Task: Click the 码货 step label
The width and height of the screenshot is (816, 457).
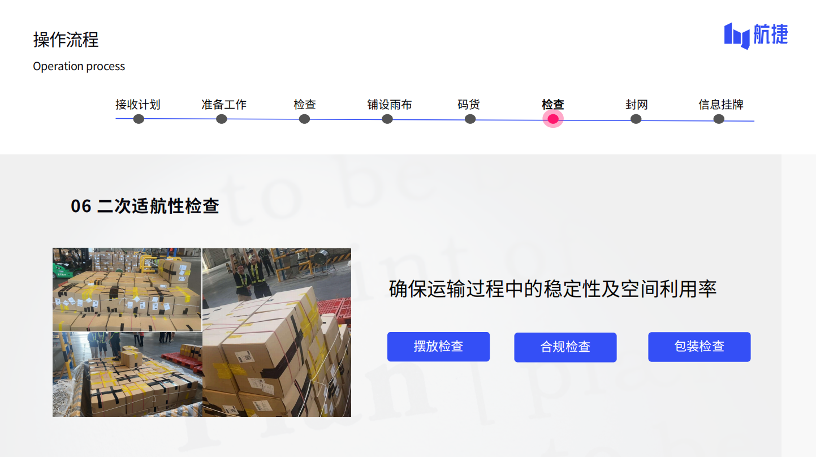Action: [x=469, y=105]
